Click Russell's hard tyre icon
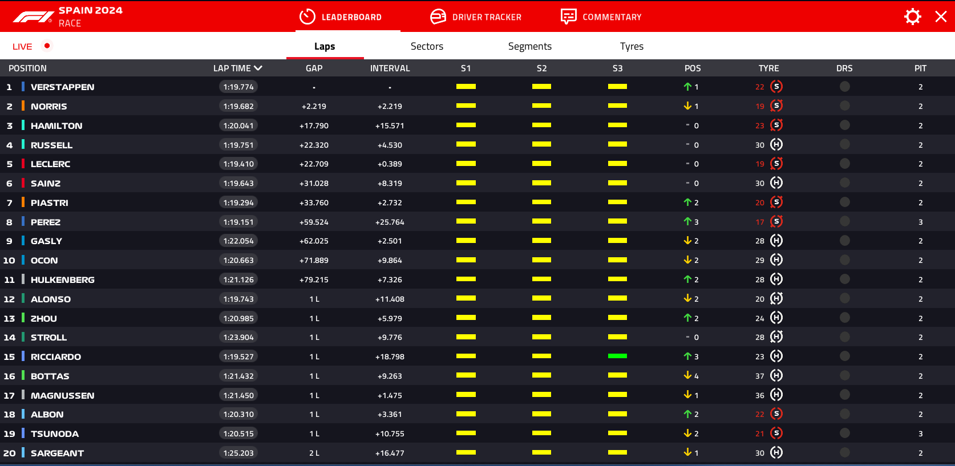 tap(776, 145)
